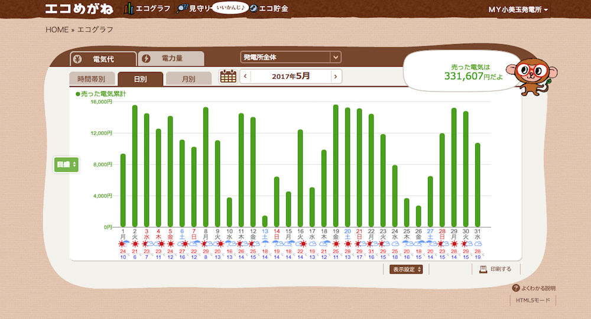Viewport: 591px width, 319px height.
Task: Click the day 20 土 date label
Action: point(348,234)
